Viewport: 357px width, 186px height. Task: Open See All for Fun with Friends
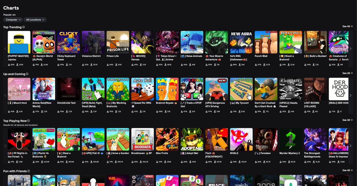[x=347, y=170]
